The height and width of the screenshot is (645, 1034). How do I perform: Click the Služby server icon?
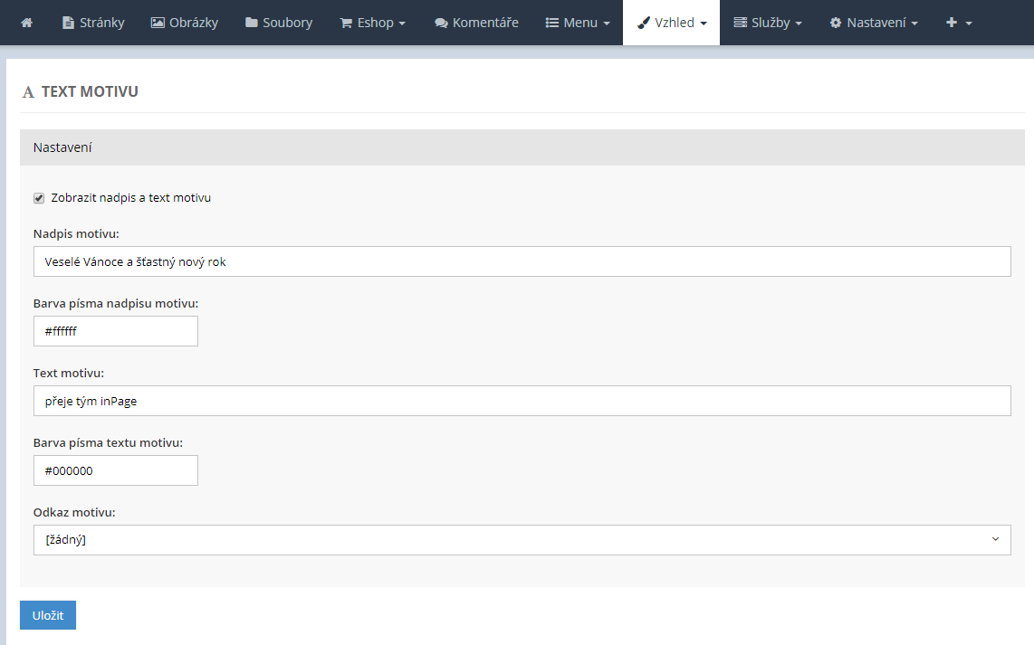coord(740,23)
